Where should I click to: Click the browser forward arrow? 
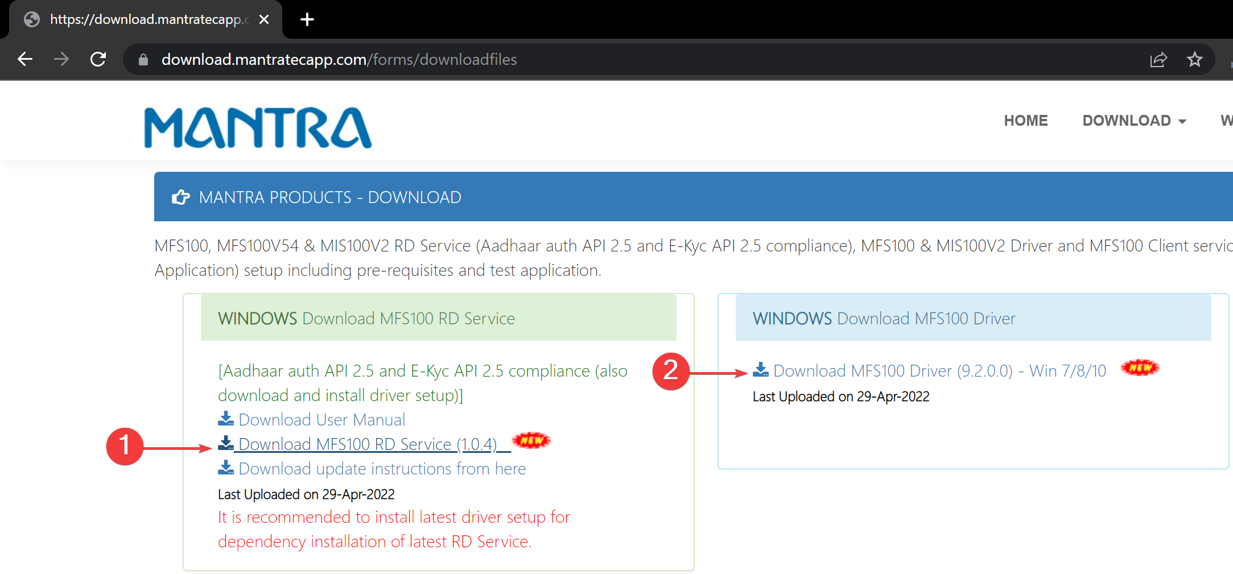[x=61, y=59]
